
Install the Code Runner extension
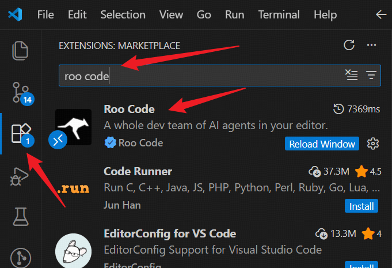[362, 206]
